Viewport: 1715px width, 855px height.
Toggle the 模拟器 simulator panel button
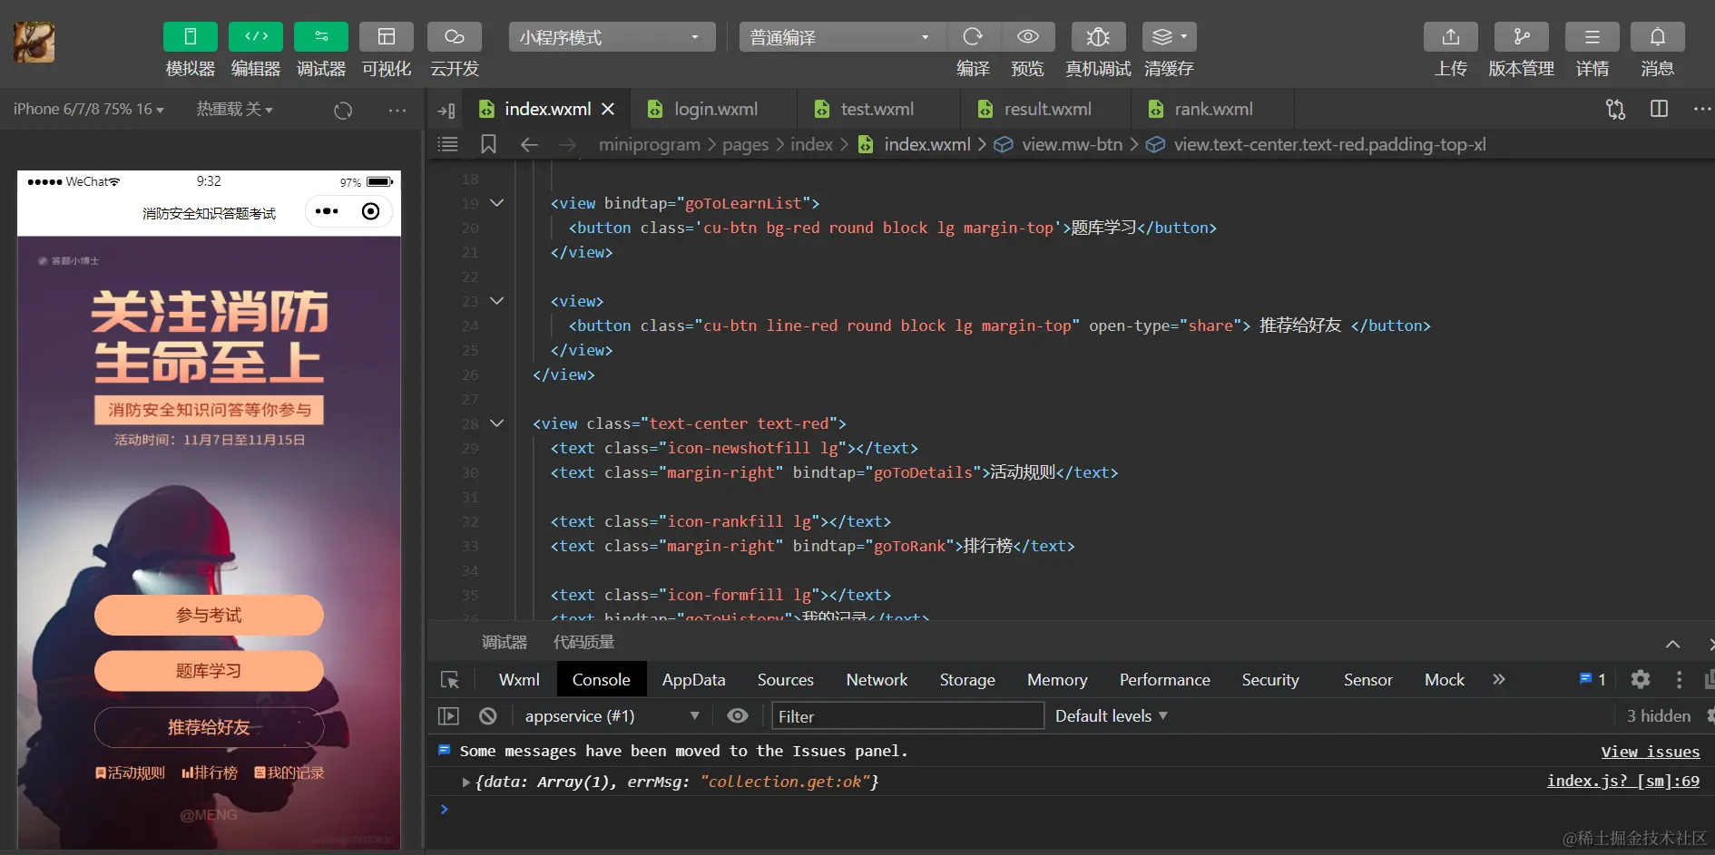(190, 37)
